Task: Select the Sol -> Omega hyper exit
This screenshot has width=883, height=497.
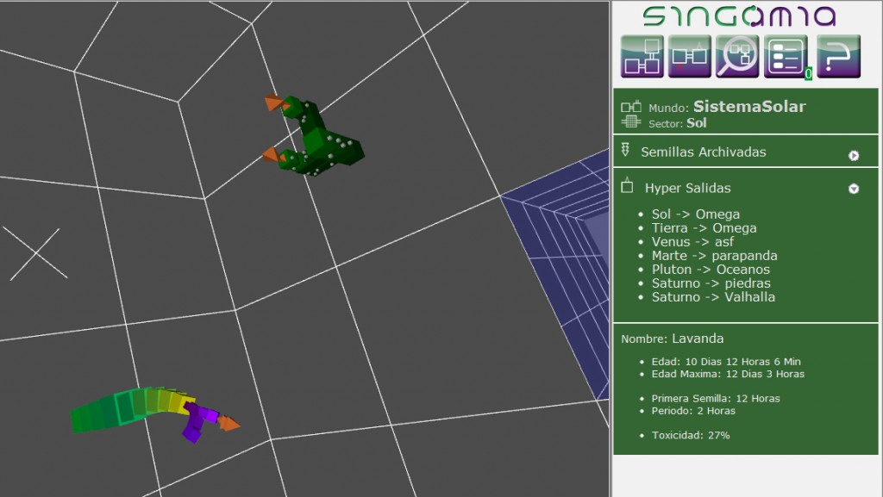Action: [695, 214]
